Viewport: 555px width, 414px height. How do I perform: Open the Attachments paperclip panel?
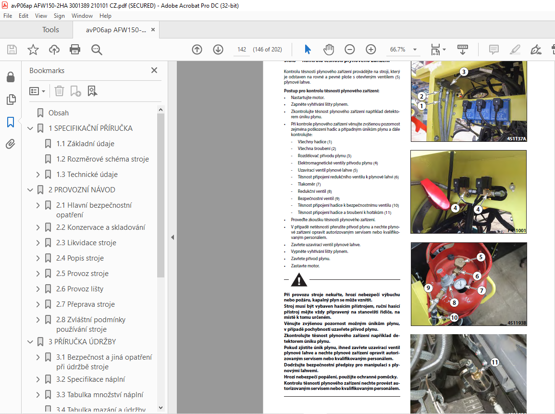[11, 144]
